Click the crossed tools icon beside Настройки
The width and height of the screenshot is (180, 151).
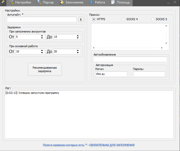(11, 2)
